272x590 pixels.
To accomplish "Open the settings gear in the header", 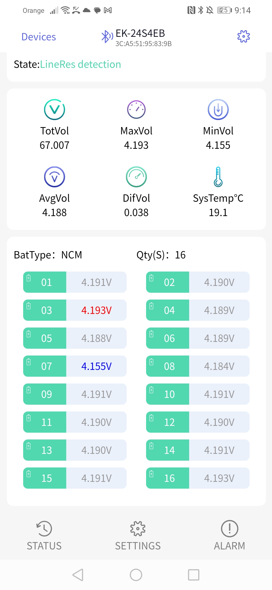I will click(x=244, y=37).
